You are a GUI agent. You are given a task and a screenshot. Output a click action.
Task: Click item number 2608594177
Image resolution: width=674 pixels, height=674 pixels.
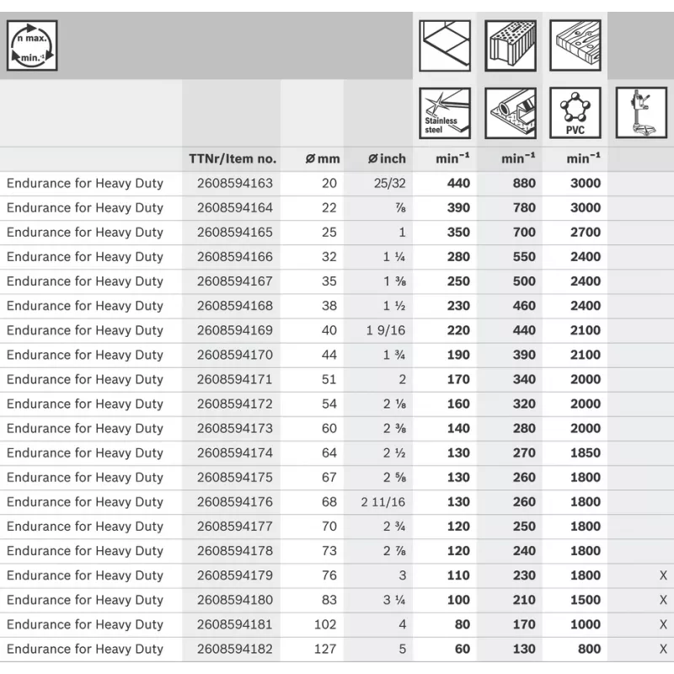pos(235,526)
